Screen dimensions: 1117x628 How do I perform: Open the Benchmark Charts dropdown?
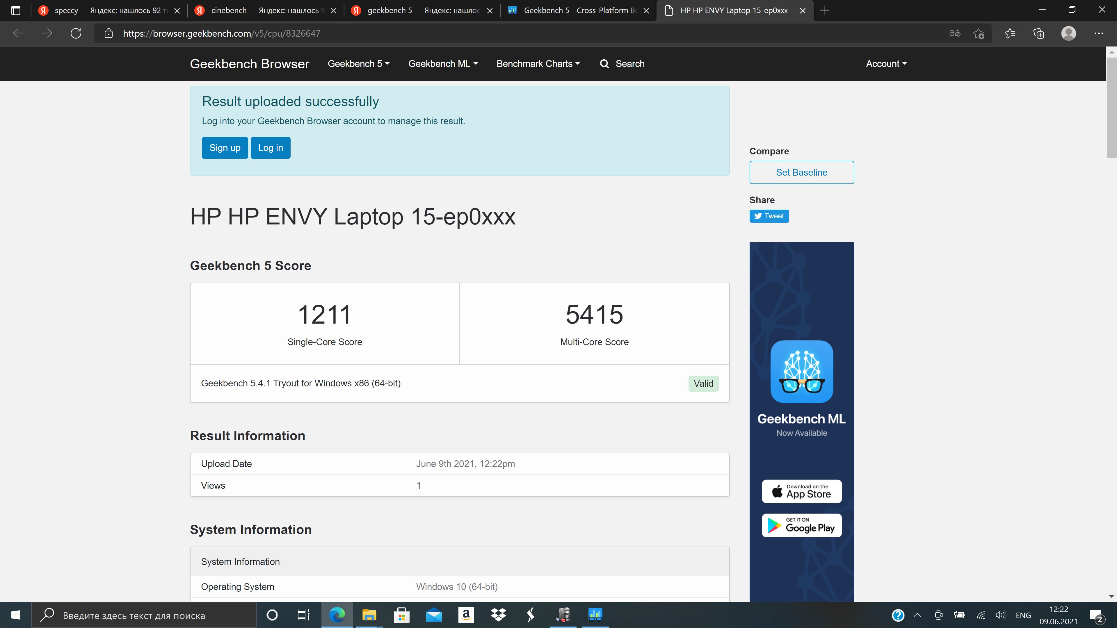pyautogui.click(x=538, y=64)
